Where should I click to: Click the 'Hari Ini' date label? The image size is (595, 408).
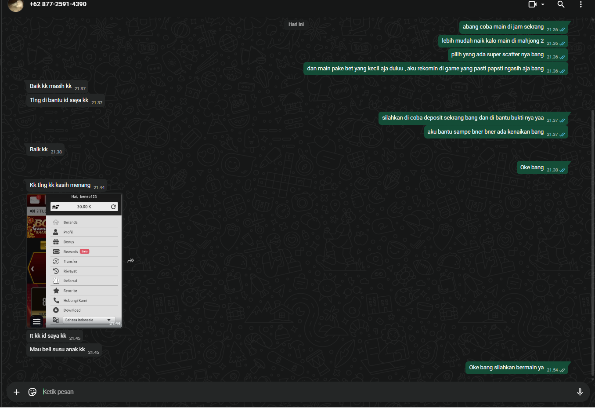[x=296, y=24]
